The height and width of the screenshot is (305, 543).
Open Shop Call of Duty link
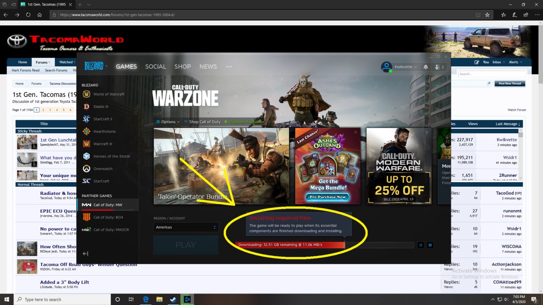[x=202, y=122]
